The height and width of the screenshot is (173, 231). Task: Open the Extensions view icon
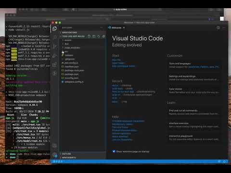[55, 64]
